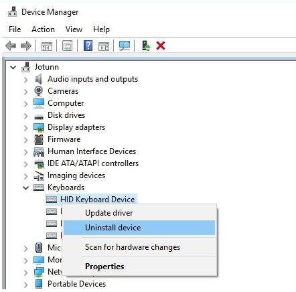Click the Back arrow toolbar icon
The width and height of the screenshot is (296, 292).
tap(11, 46)
